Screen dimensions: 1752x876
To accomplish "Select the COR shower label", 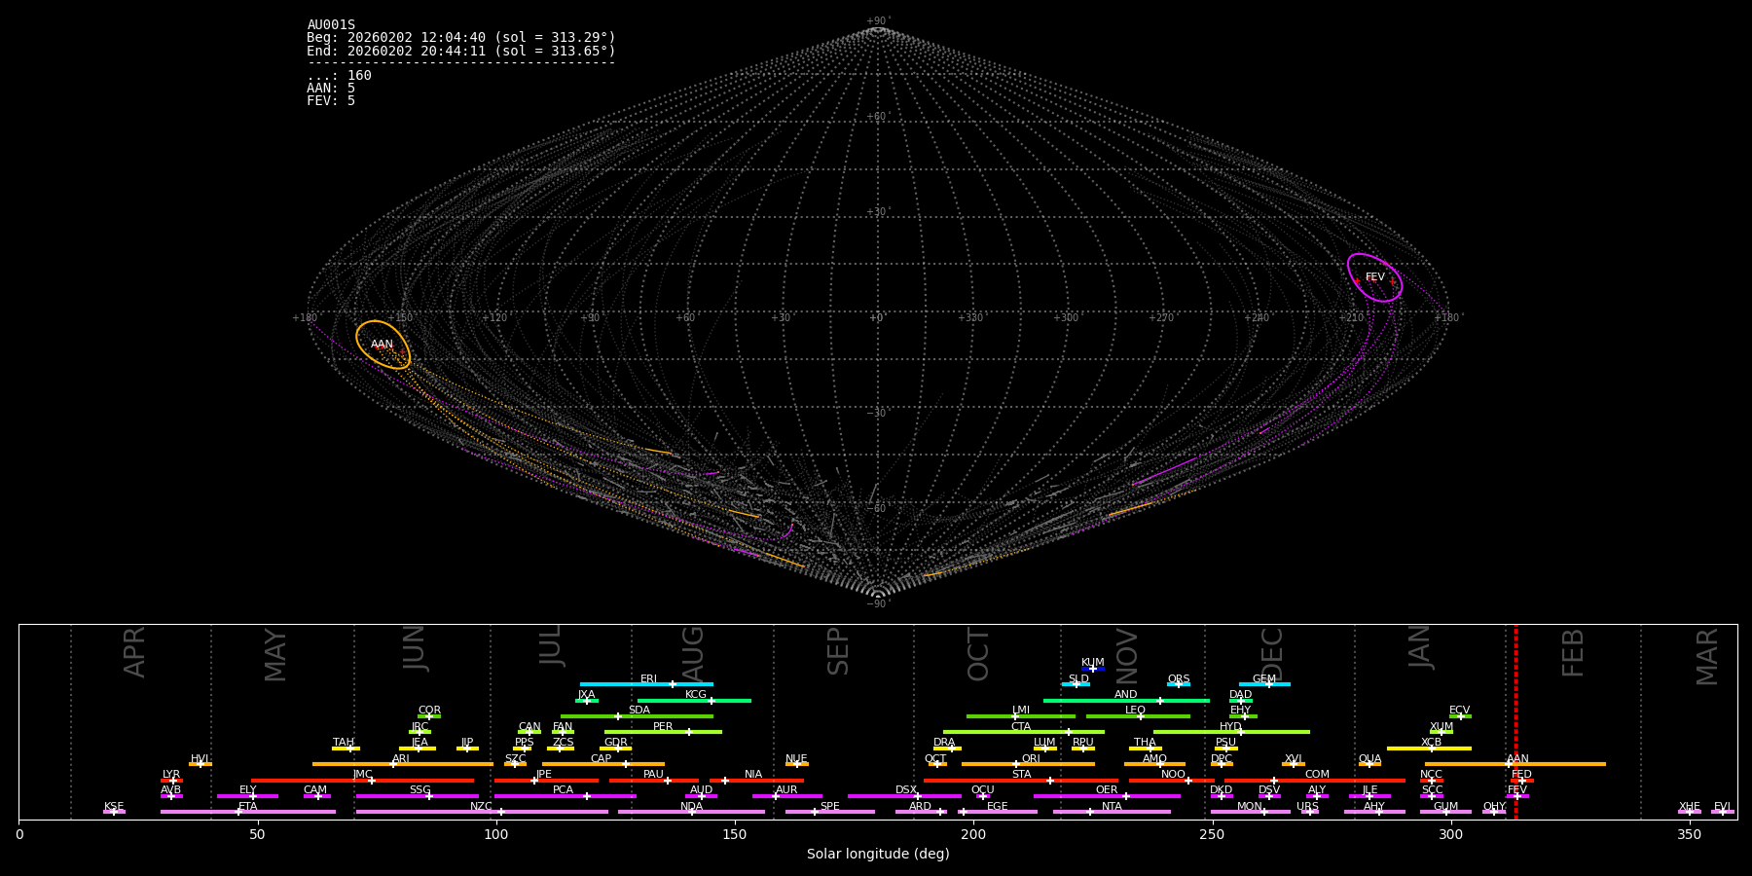I will click(x=429, y=711).
